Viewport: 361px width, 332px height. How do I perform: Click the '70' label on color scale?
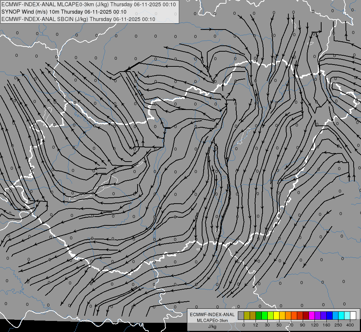coord(291,325)
